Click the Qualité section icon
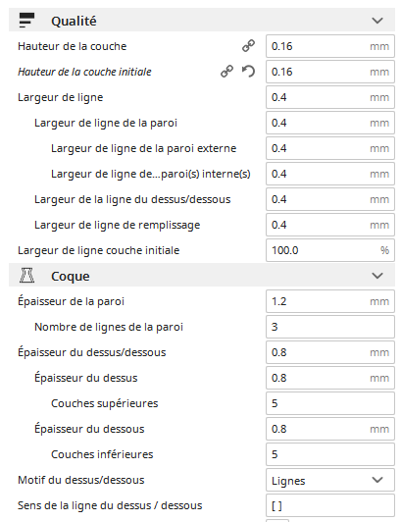This screenshot has width=401, height=522. (x=26, y=21)
